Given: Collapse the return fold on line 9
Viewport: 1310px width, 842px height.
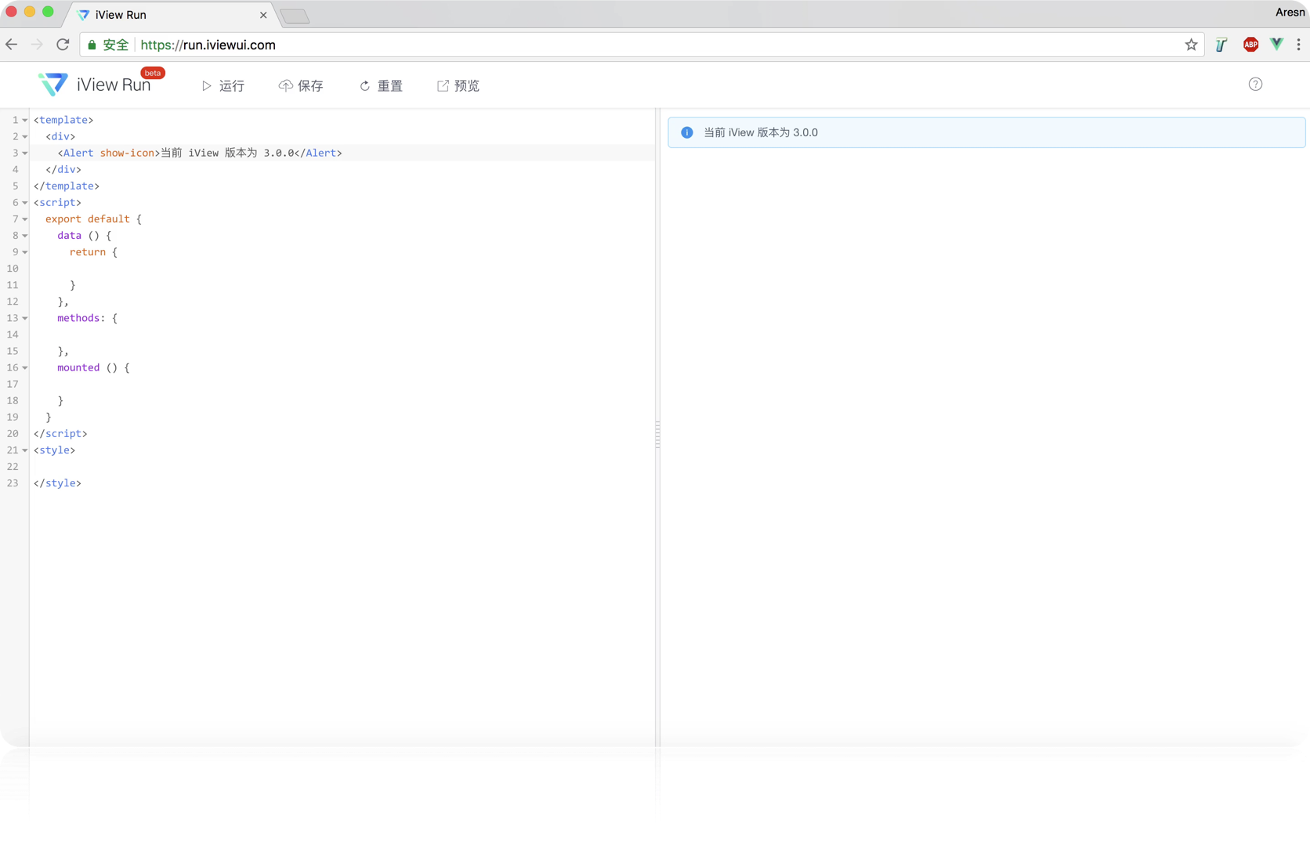Looking at the screenshot, I should pos(25,251).
